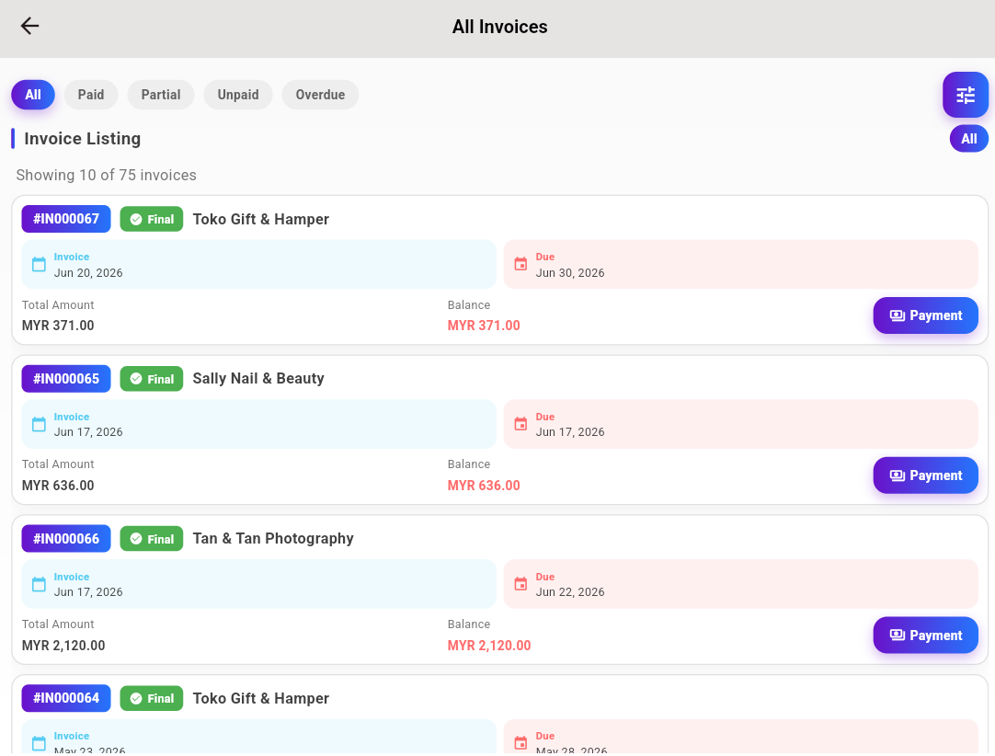Click due date Jun 30, 2026
This screenshot has width=995, height=756.
570,273
